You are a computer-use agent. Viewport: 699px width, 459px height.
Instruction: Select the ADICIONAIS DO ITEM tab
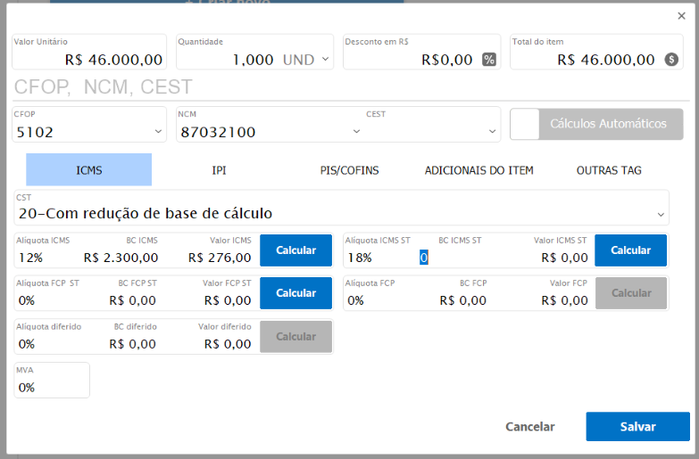click(478, 170)
